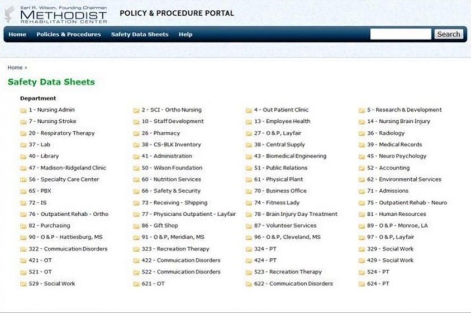The height and width of the screenshot is (313, 471).
Task: Click folder icon next to 71 - Admissions
Action: coord(362,191)
